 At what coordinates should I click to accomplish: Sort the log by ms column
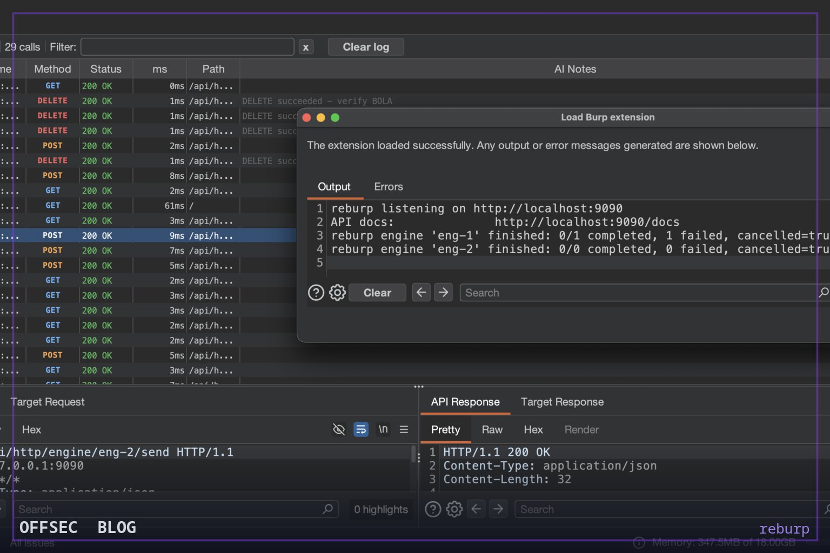coord(160,69)
